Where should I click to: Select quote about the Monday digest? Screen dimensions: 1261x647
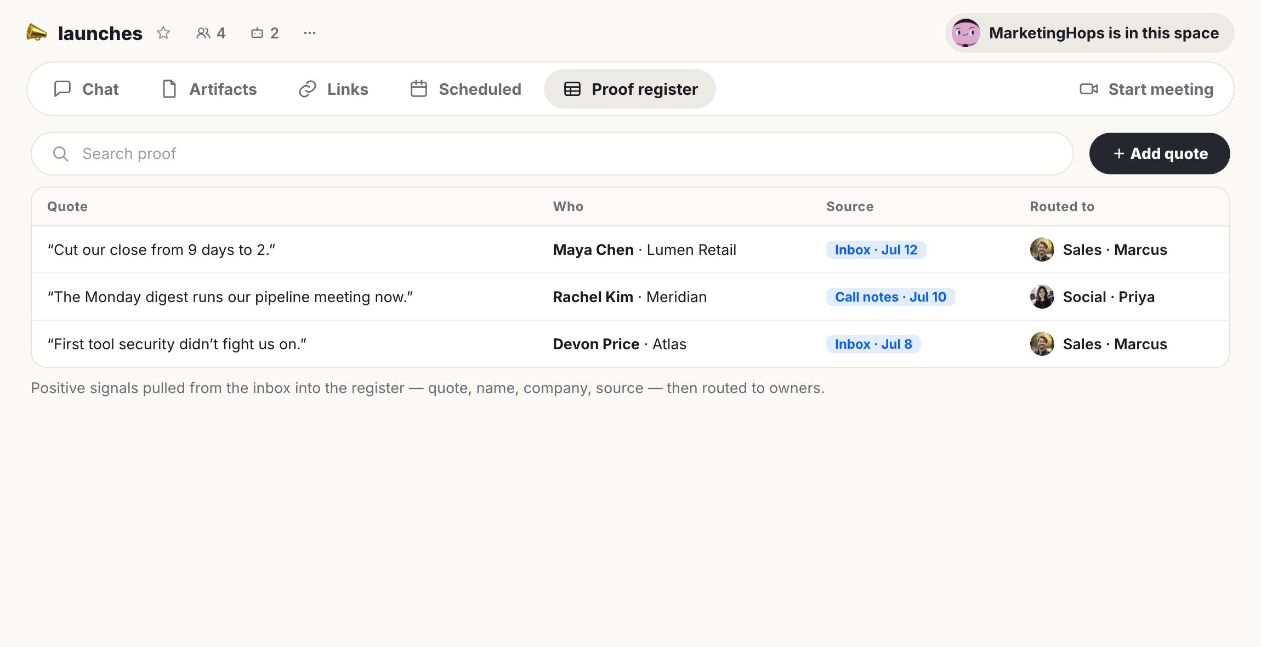[x=230, y=297]
